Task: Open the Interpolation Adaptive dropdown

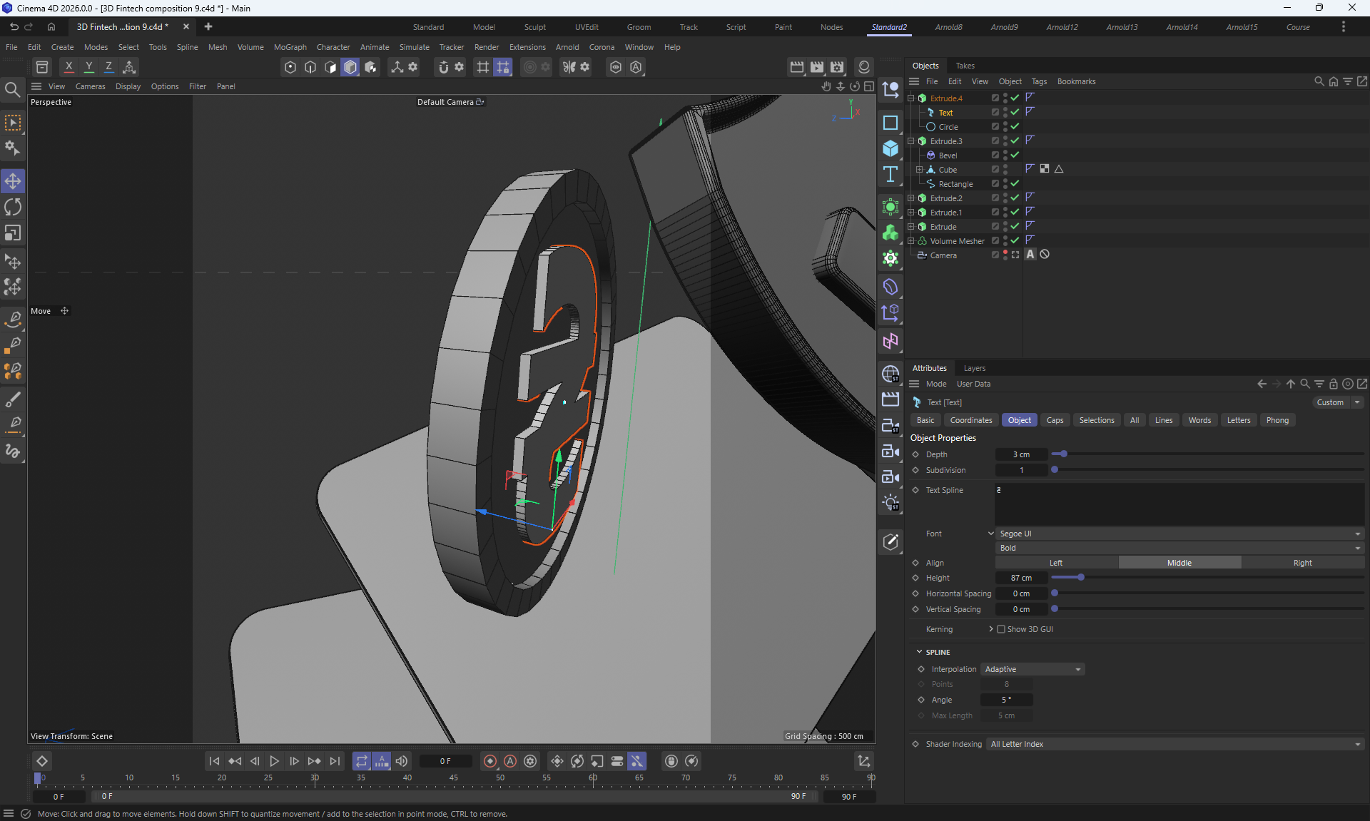Action: click(1032, 669)
